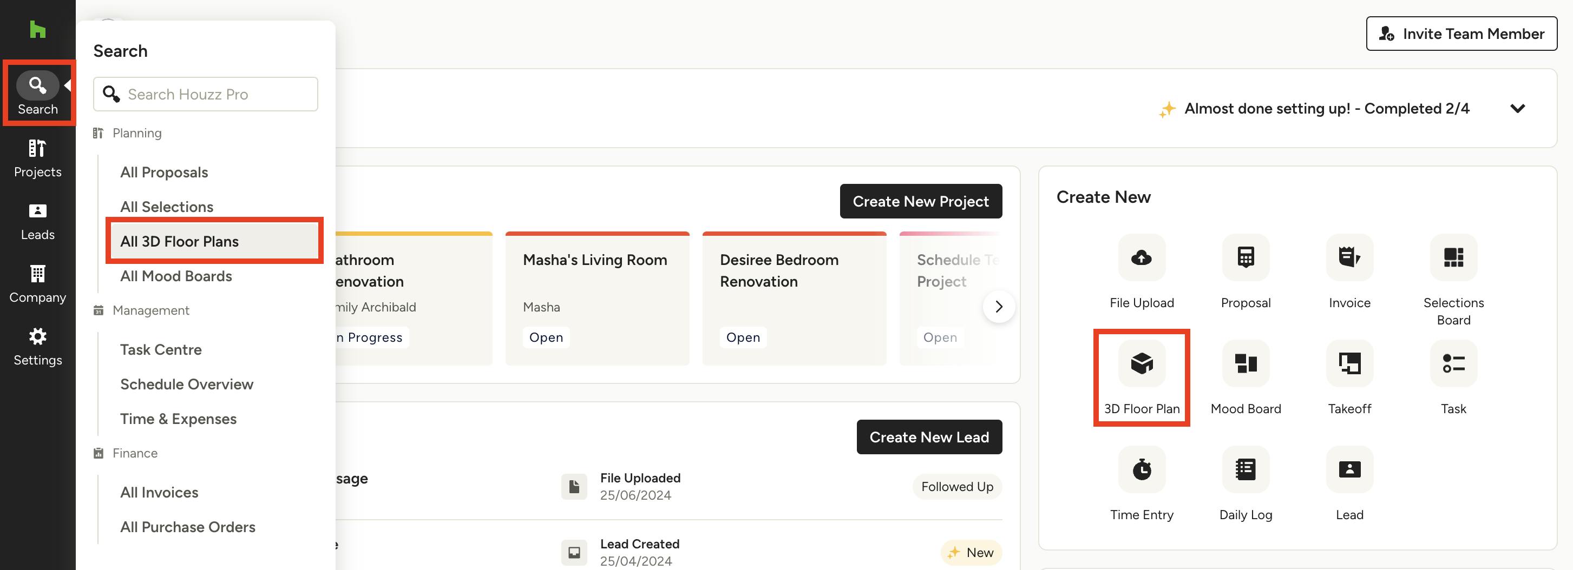Open All Proposals
Viewport: 1573px width, 570px height.
[163, 172]
